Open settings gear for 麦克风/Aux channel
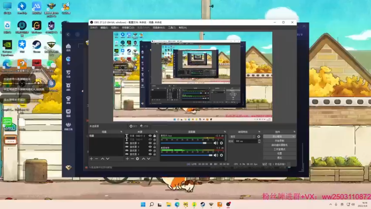The image size is (371, 209). pyautogui.click(x=222, y=143)
